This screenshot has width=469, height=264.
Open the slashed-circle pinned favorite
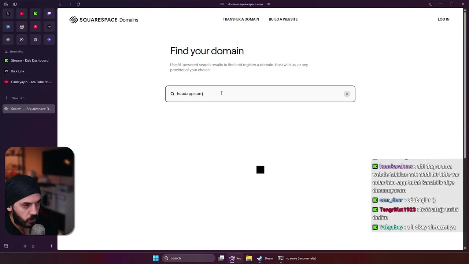(x=36, y=40)
